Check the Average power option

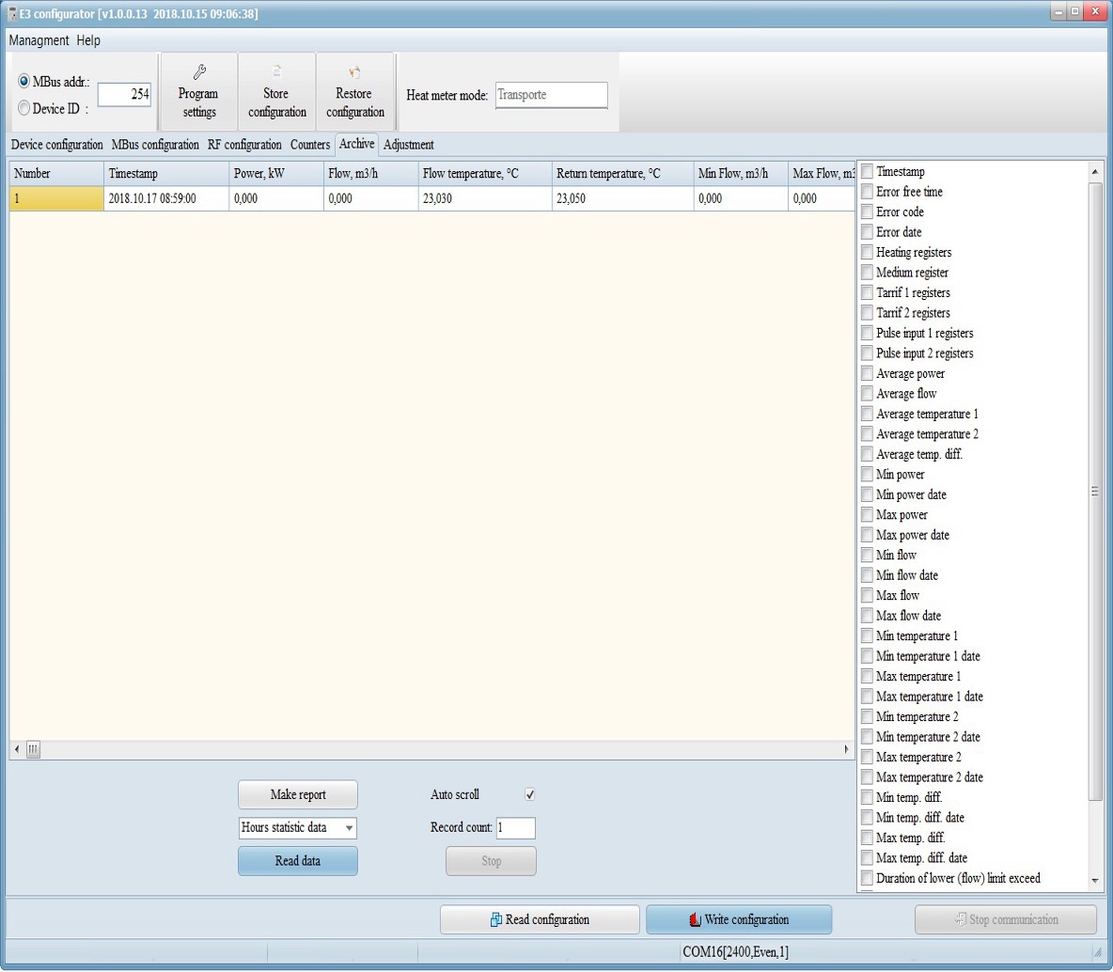(867, 374)
